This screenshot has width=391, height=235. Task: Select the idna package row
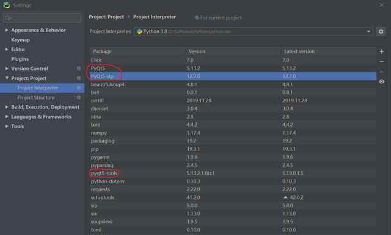(233, 116)
